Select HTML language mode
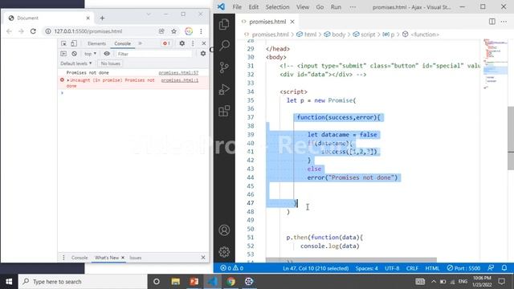Image resolution: width=514 pixels, height=289 pixels. tap(432, 268)
